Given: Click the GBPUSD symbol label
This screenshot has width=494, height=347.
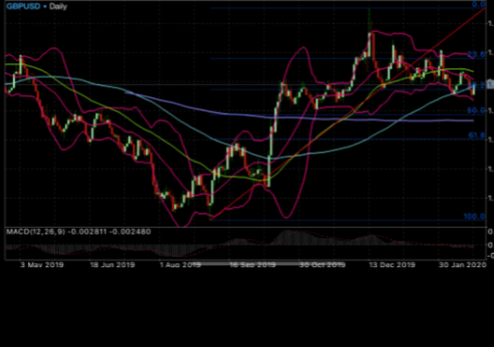Looking at the screenshot, I should (23, 6).
